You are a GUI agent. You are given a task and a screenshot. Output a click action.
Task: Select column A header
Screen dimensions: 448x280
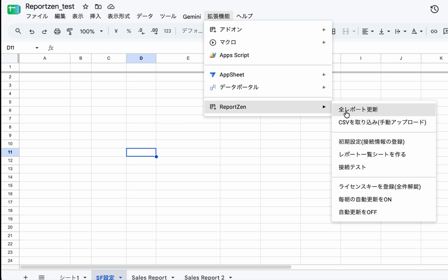tap(45, 58)
